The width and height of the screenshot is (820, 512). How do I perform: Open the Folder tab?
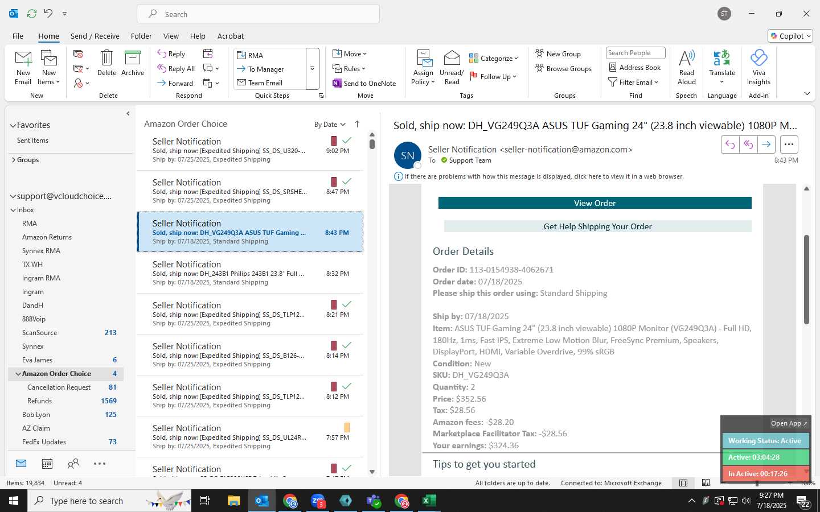(x=141, y=36)
